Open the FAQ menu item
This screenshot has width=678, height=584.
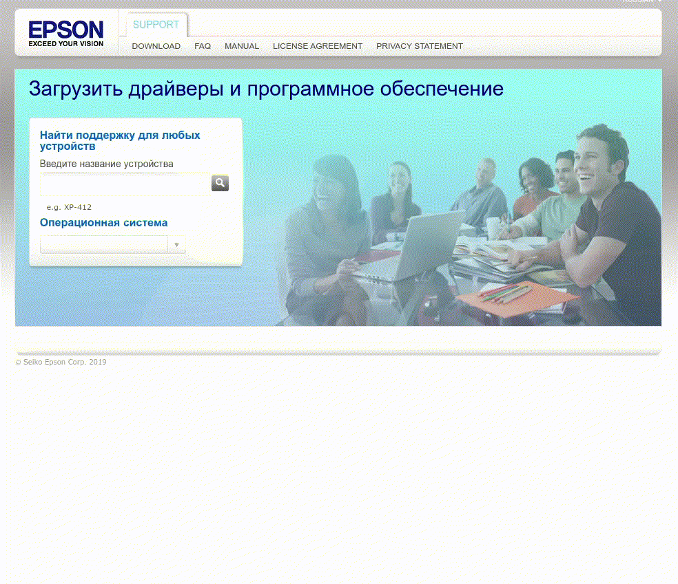pyautogui.click(x=203, y=46)
